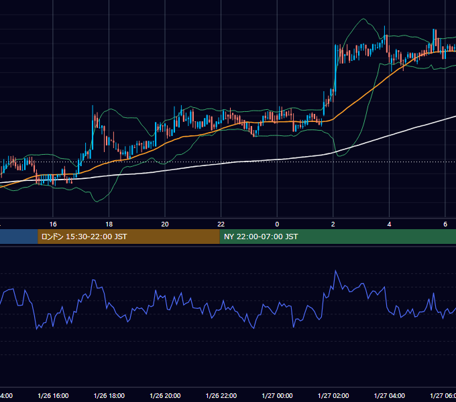Click the oscillator peak near 1/27 02:00

click(335, 271)
